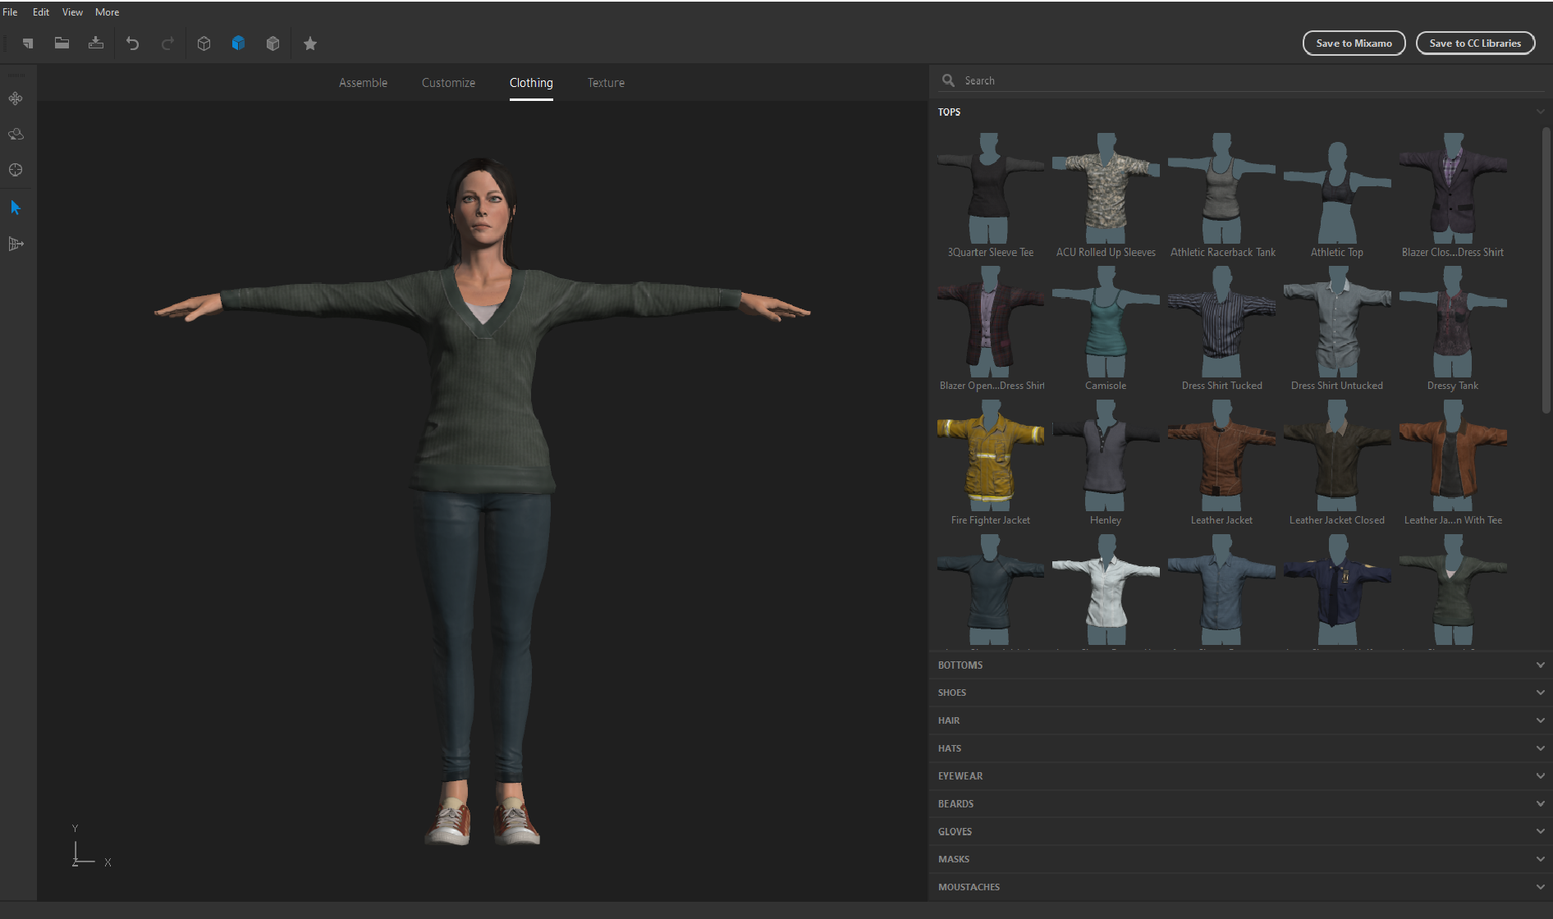Click the Undo arrow icon
The width and height of the screenshot is (1553, 919).
(132, 43)
